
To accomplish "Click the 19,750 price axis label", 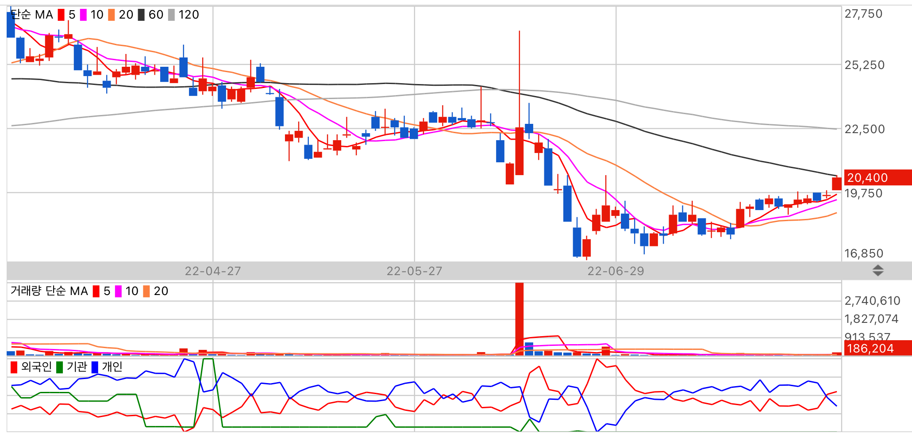I will click(x=863, y=193).
